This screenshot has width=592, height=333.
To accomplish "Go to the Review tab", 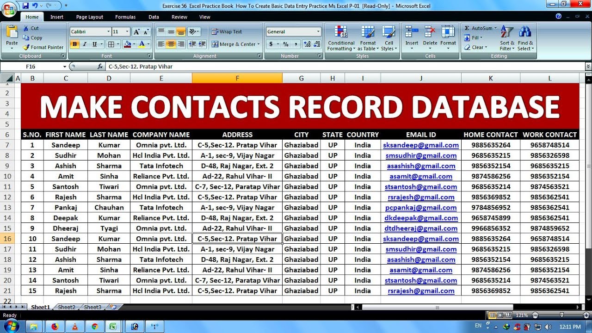I will pos(179,17).
